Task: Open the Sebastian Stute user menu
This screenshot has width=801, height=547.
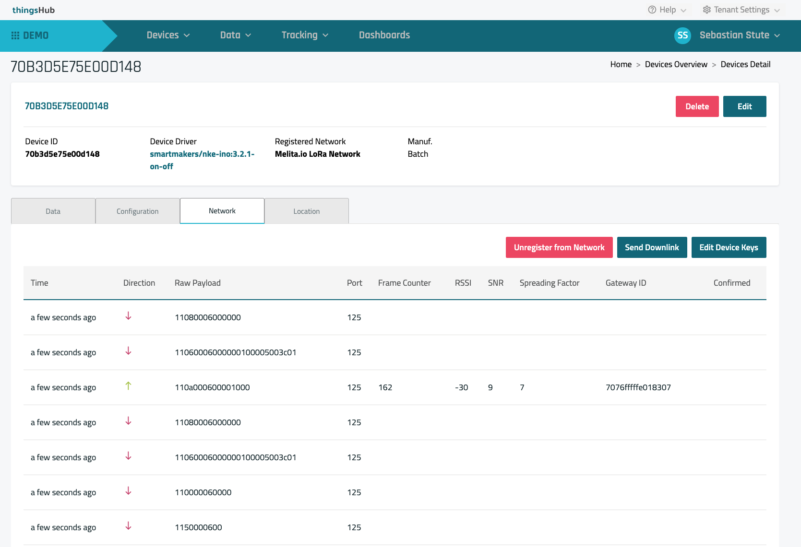Action: (739, 35)
